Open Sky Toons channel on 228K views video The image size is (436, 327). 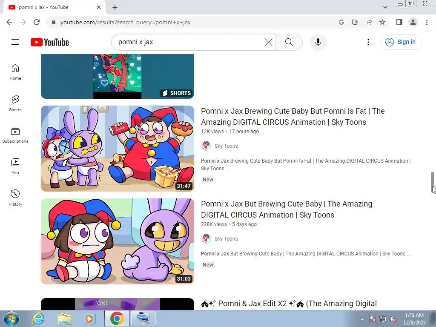tap(226, 239)
